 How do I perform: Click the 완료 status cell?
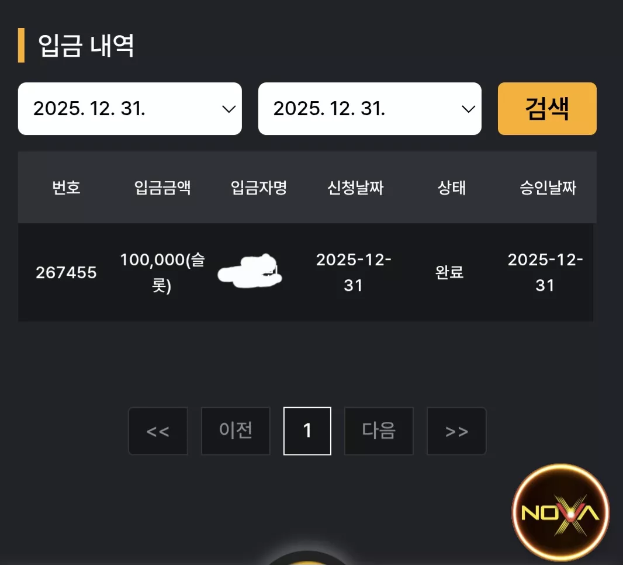pyautogui.click(x=449, y=272)
